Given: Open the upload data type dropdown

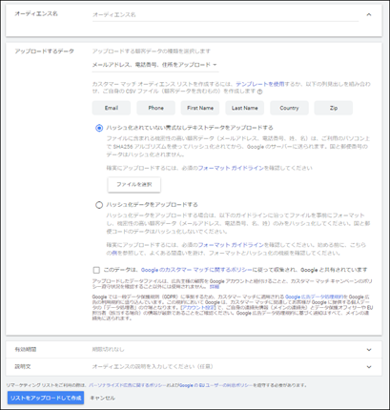Looking at the screenshot, I should (x=154, y=65).
